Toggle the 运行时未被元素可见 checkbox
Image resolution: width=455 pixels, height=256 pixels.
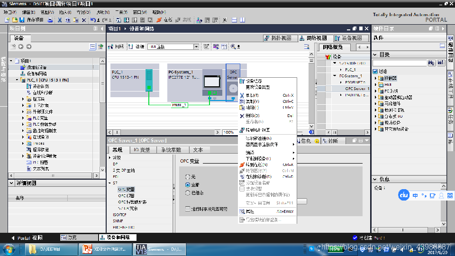188,209
